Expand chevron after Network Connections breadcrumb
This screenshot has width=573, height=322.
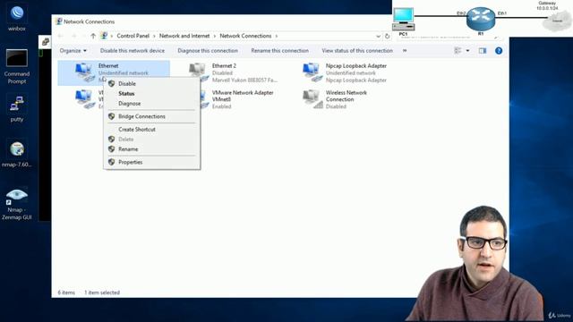[277, 36]
